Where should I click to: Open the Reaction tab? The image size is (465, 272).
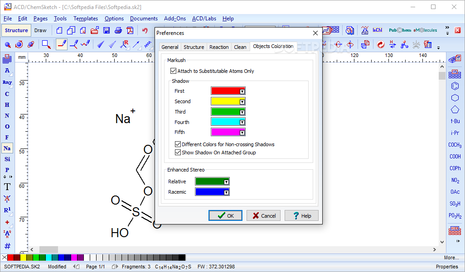219,47
